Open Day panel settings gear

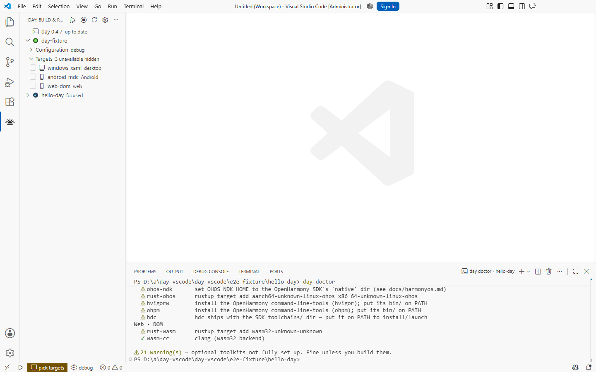(105, 20)
